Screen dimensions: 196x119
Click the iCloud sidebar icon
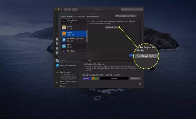point(57,61)
